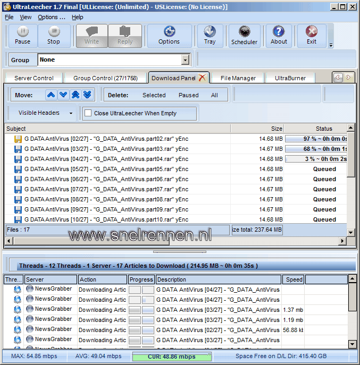Click disk icon of part08.rar row
360x365 pixels.
pos(18,200)
